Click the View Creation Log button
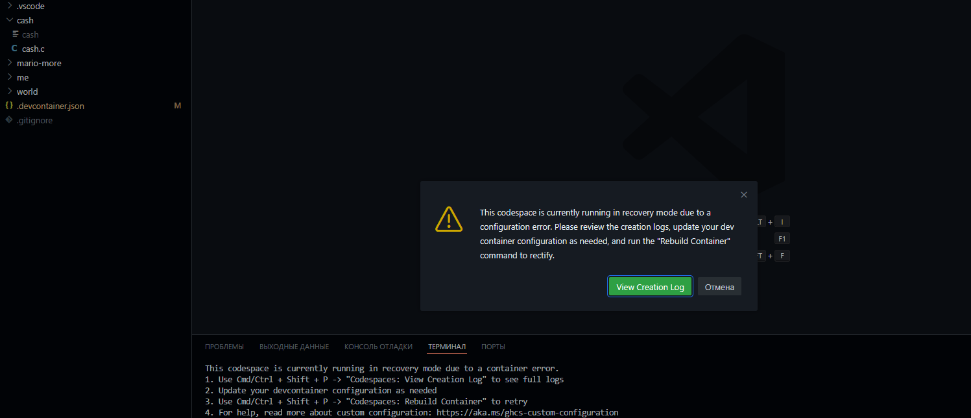The width and height of the screenshot is (971, 418). (650, 287)
